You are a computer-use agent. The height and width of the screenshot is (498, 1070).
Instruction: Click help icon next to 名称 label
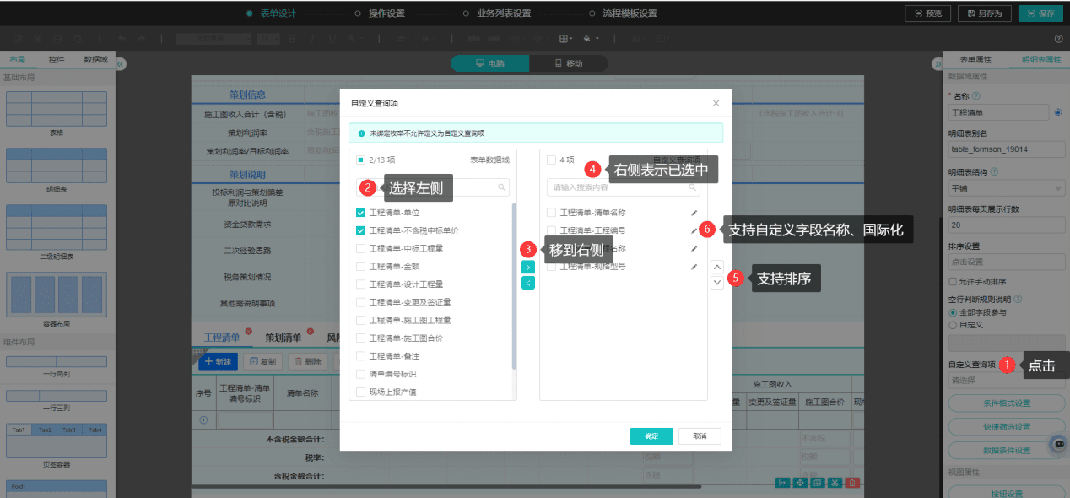pyautogui.click(x=976, y=96)
